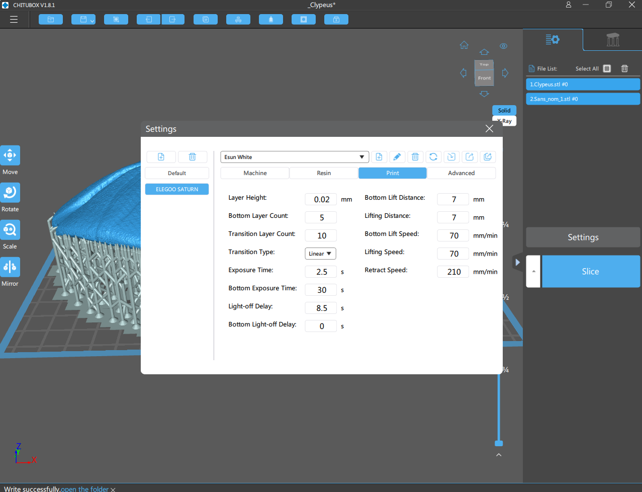Click the reset profile refresh icon
This screenshot has width=642, height=492.
coord(433,157)
